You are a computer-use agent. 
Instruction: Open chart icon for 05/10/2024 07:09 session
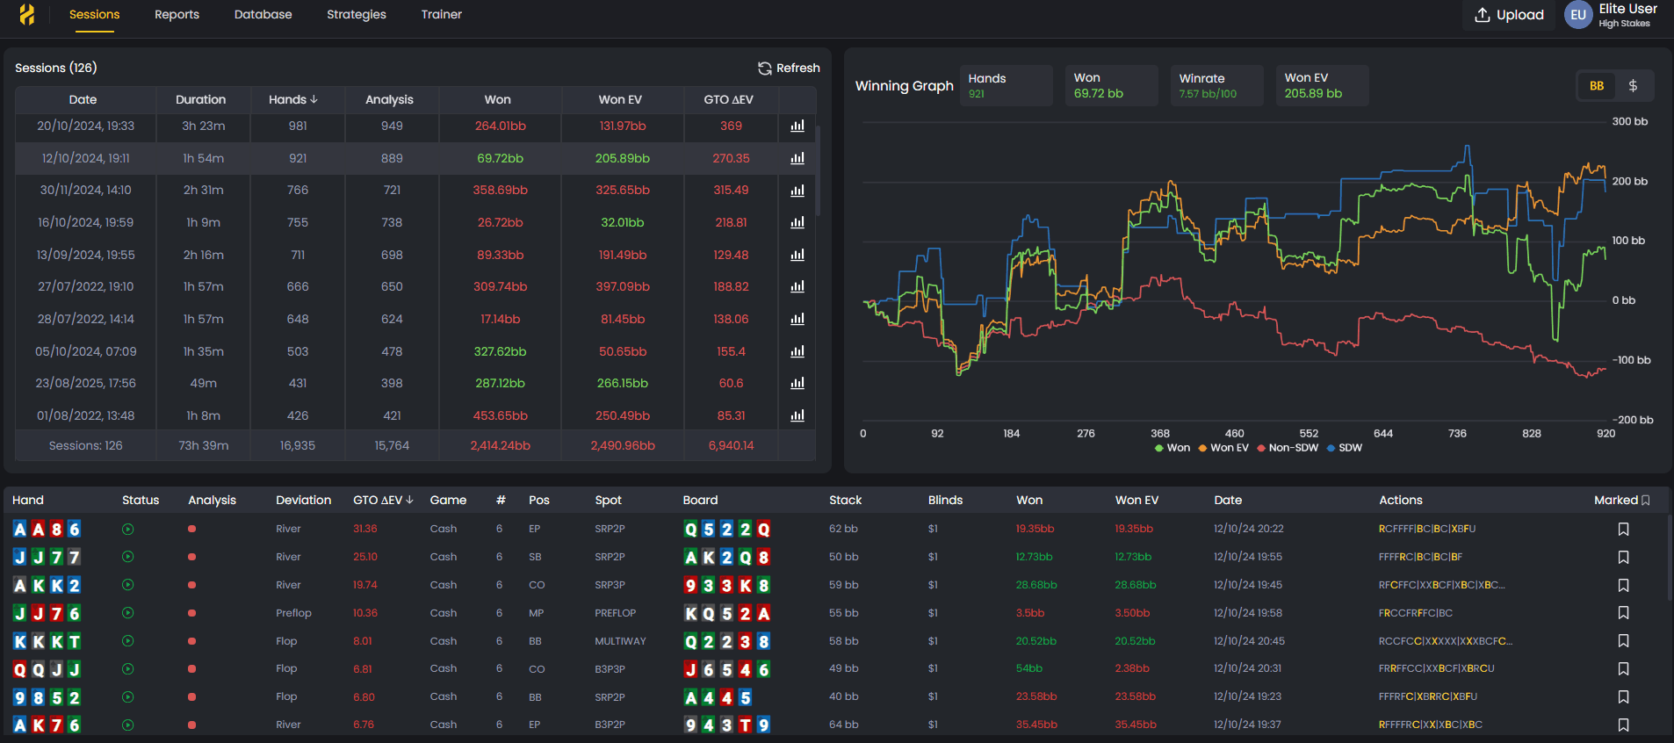click(797, 351)
